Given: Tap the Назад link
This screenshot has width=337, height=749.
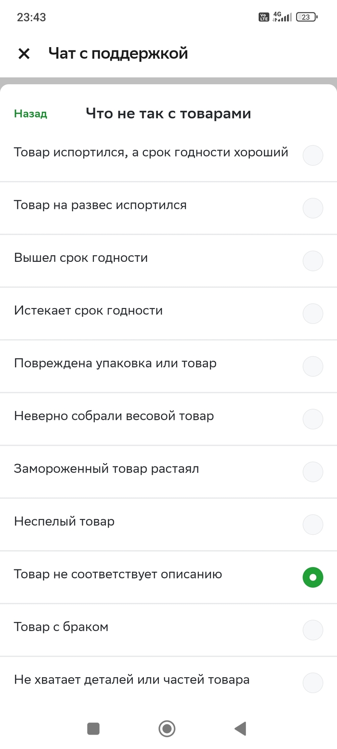Looking at the screenshot, I should click(x=30, y=114).
